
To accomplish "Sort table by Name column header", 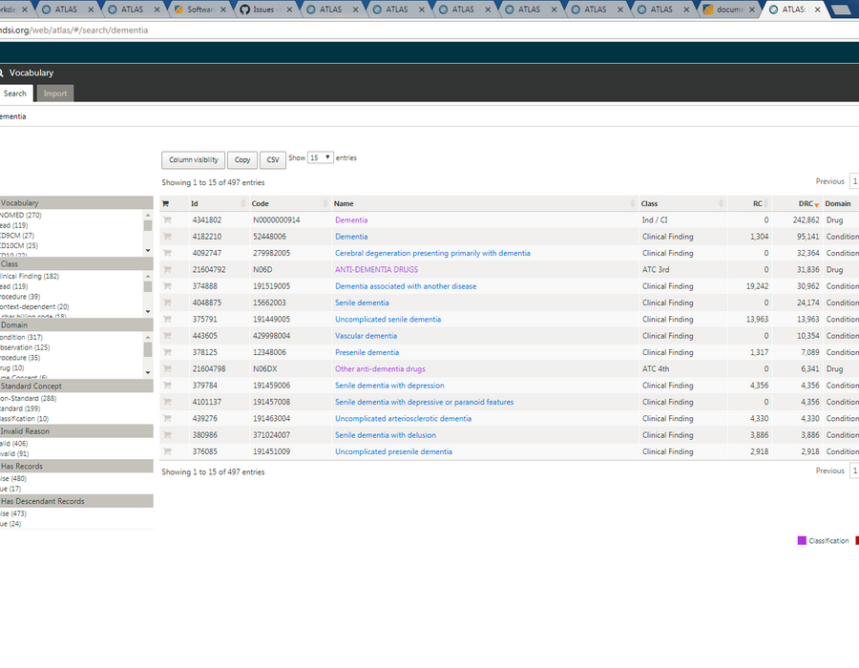I will [344, 203].
